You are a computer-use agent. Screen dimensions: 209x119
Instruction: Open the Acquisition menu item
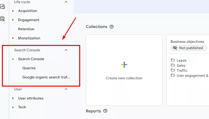[27, 11]
